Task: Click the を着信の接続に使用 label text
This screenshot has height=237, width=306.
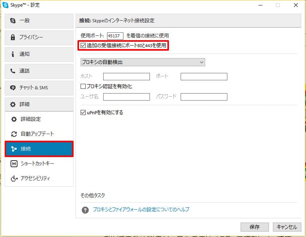Action: tap(148, 35)
